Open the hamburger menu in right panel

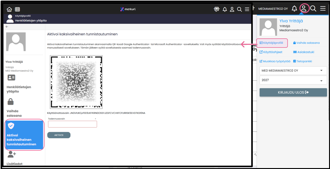pyautogui.click(x=323, y=9)
